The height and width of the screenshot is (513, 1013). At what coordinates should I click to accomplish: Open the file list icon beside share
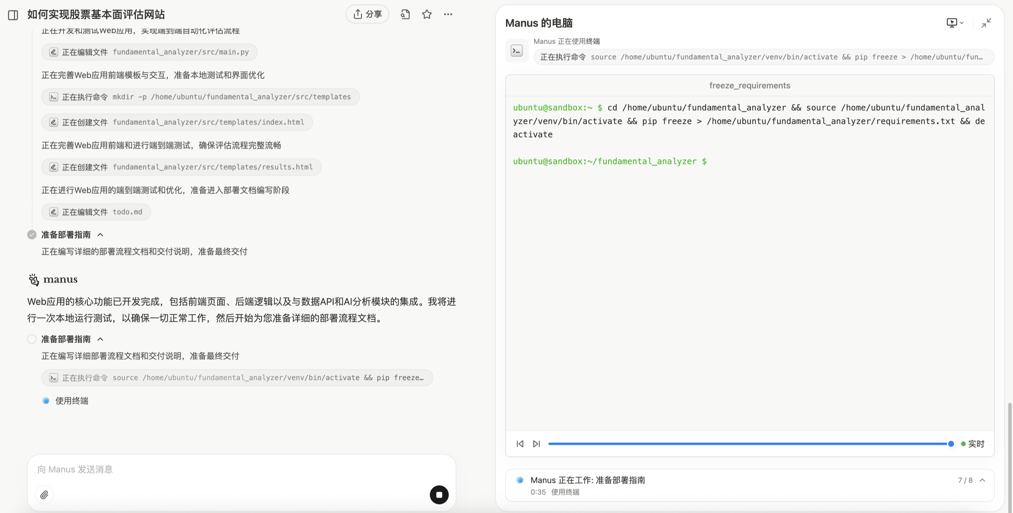tap(405, 15)
